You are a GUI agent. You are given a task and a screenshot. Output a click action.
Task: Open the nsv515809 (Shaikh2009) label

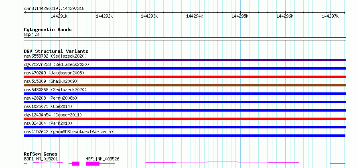[51, 81]
